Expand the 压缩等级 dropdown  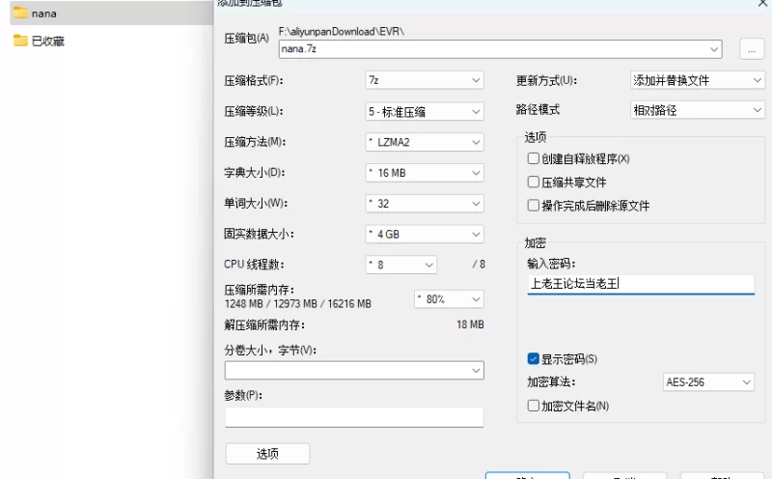coord(424,112)
